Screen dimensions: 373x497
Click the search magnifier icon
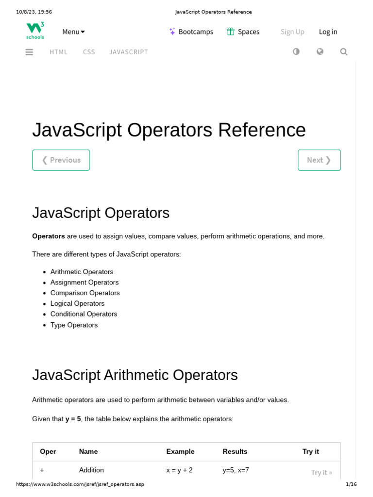point(344,51)
